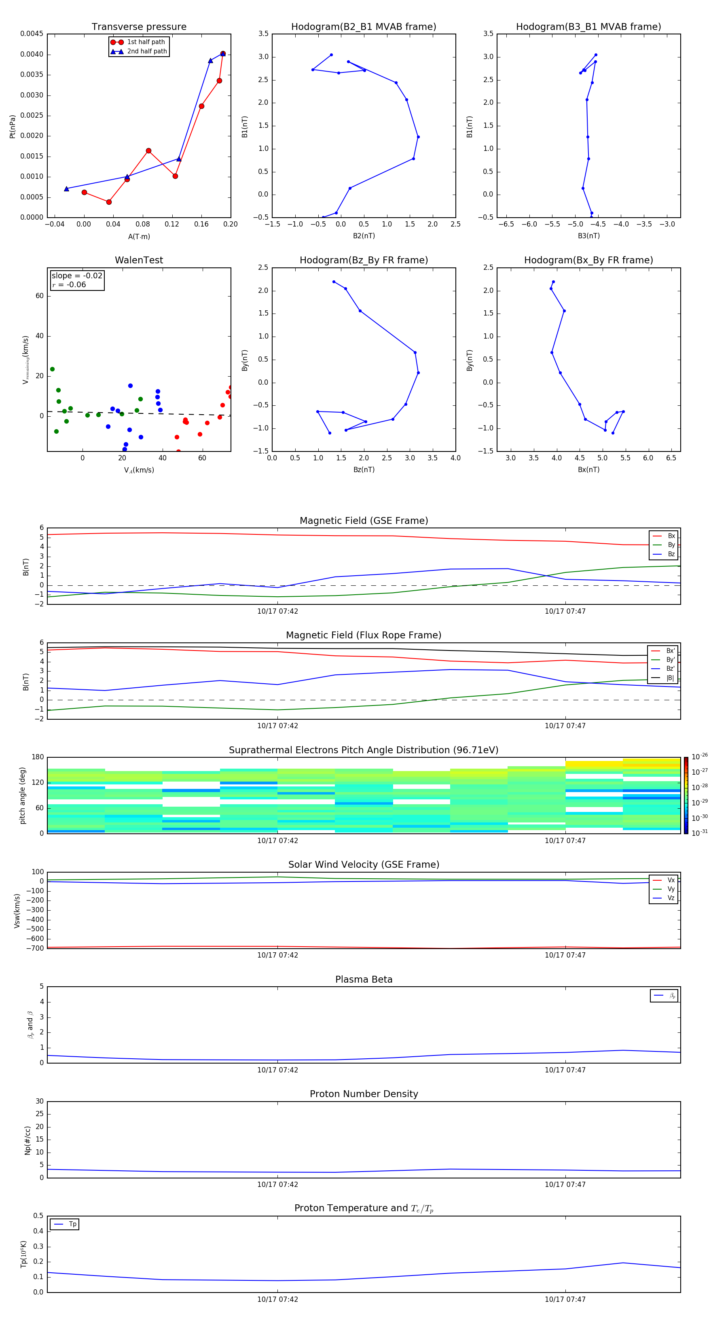This screenshot has width=728, height=1335.
Task: Select the Bz' legend entry in Flux Rope plot
Action: tap(663, 669)
